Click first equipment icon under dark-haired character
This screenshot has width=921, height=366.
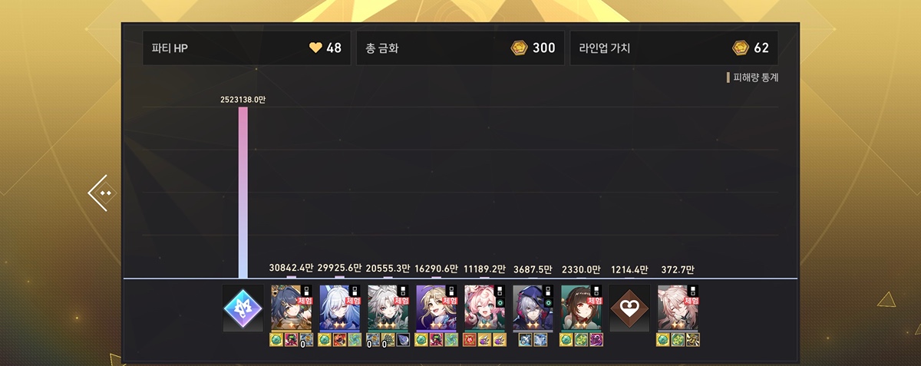point(276,340)
